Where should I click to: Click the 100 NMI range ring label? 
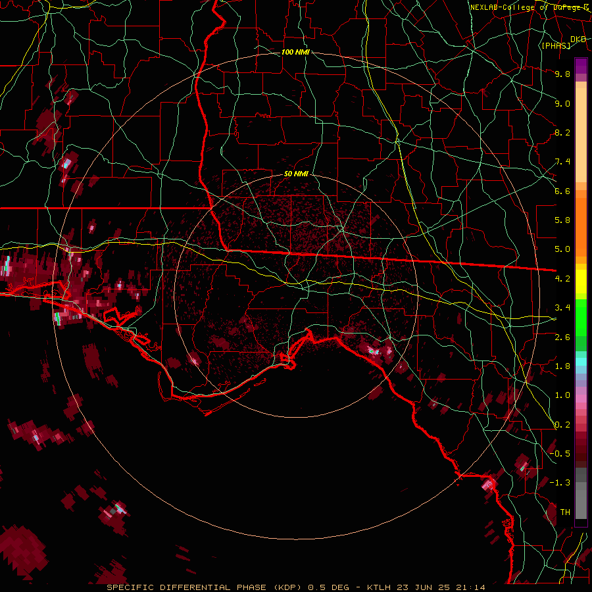pos(295,52)
